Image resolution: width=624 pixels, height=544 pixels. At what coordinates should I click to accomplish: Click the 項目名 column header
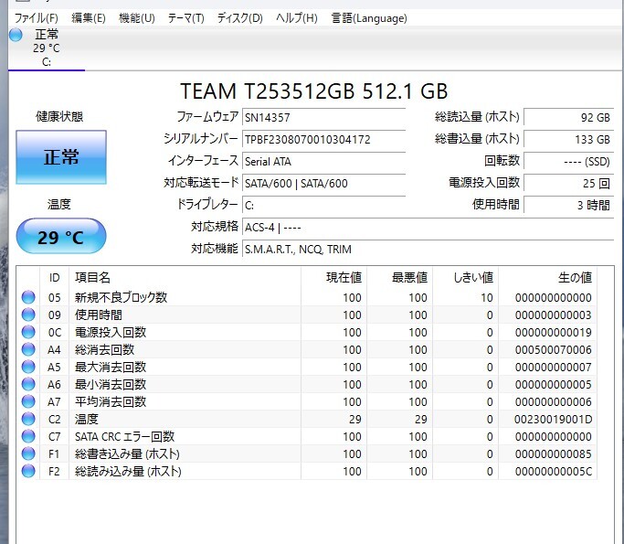92,277
